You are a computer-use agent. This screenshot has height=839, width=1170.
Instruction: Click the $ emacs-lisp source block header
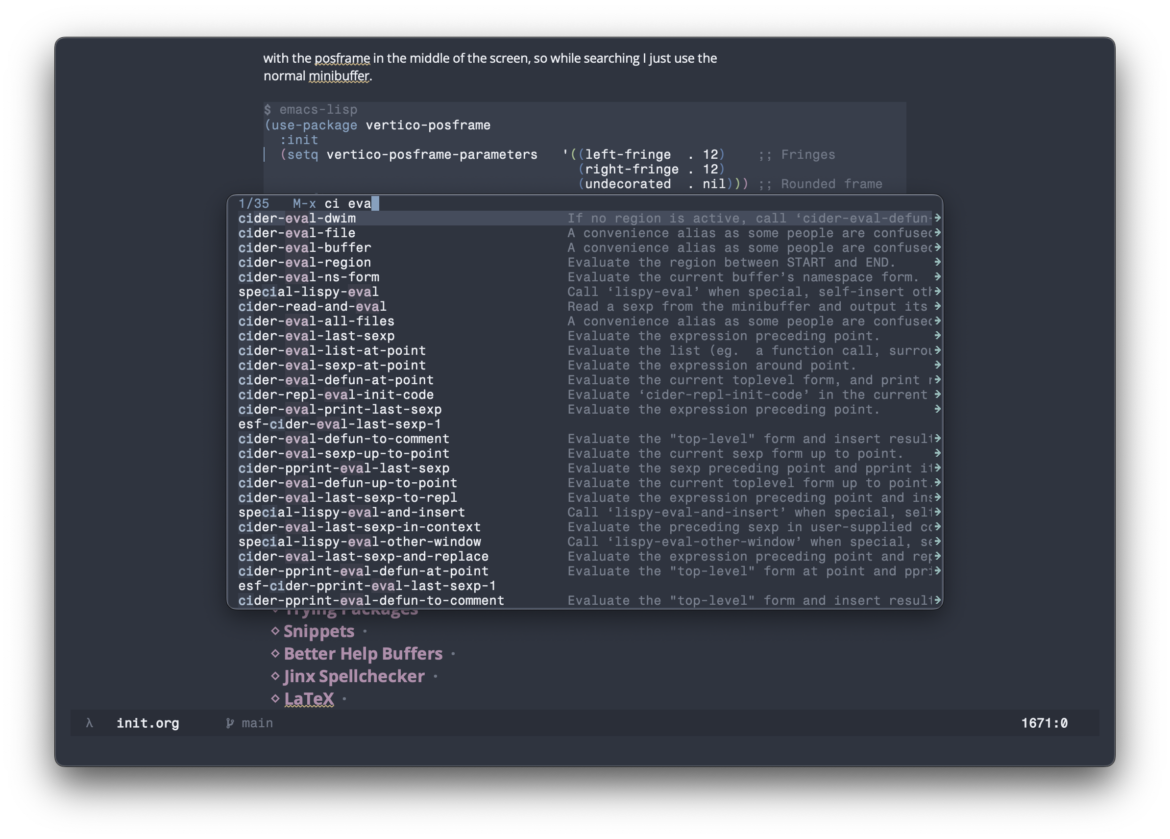(311, 109)
